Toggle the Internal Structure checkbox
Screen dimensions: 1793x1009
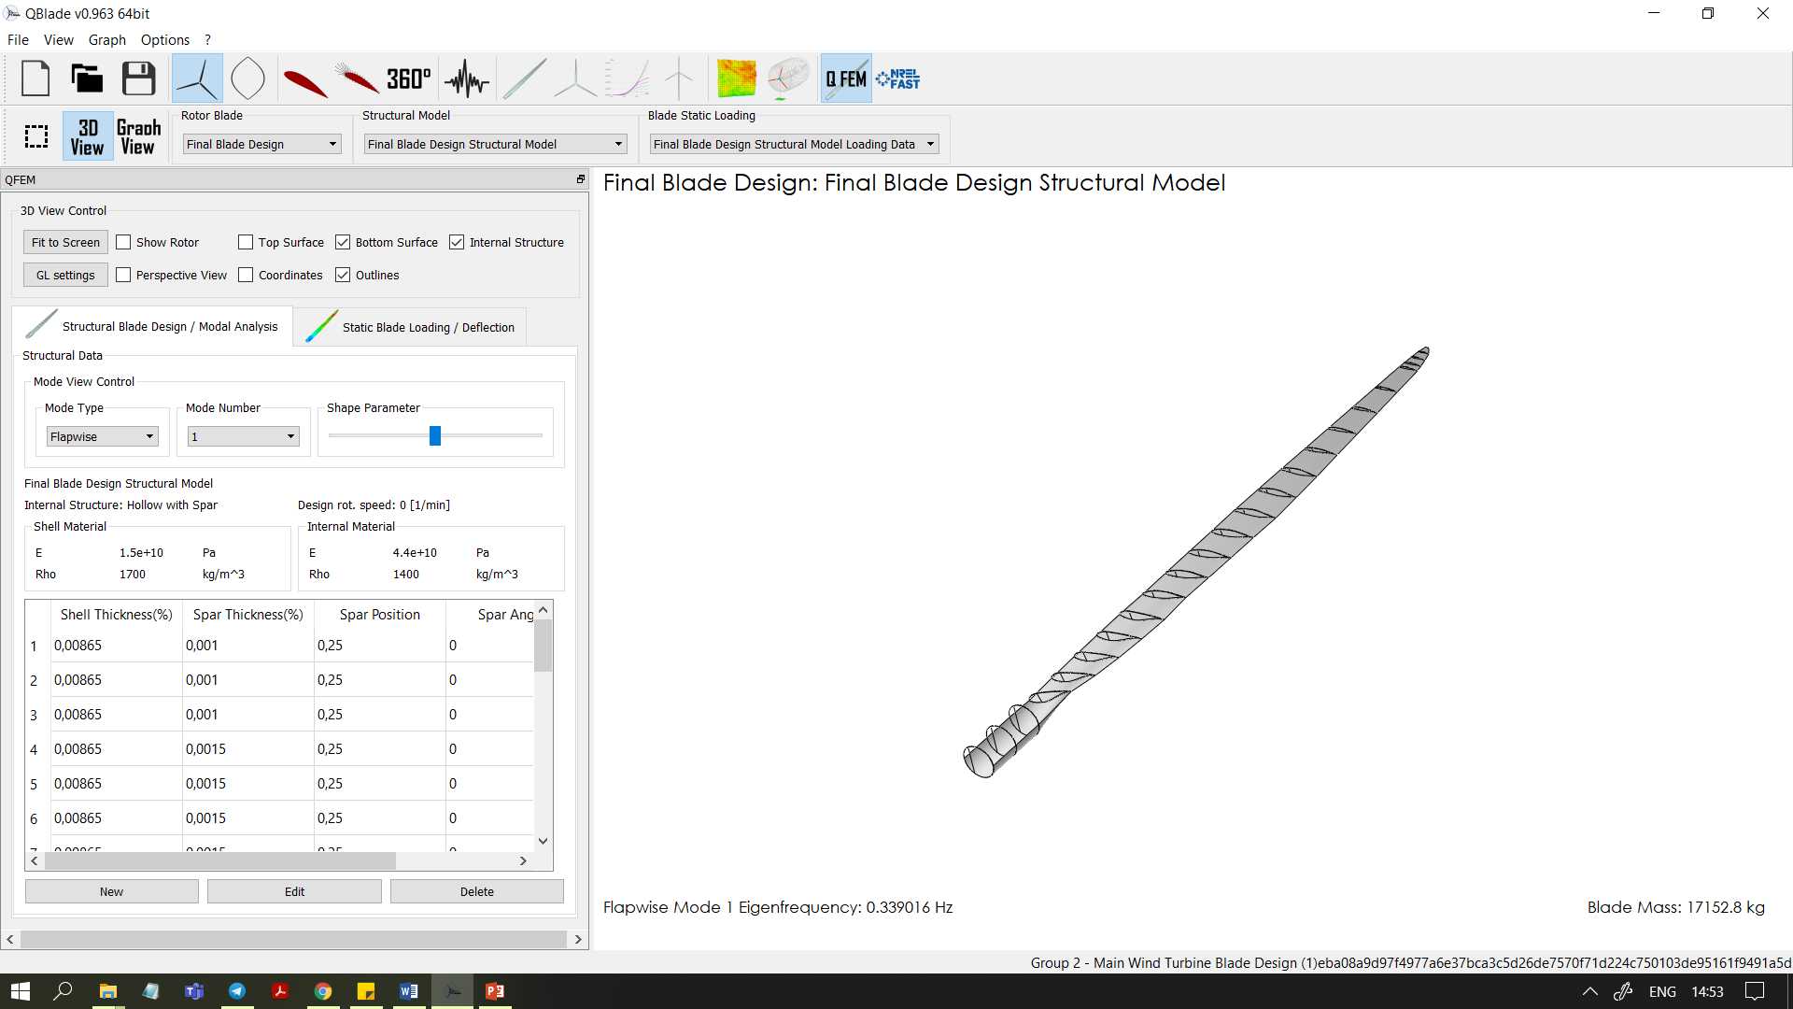click(x=457, y=242)
